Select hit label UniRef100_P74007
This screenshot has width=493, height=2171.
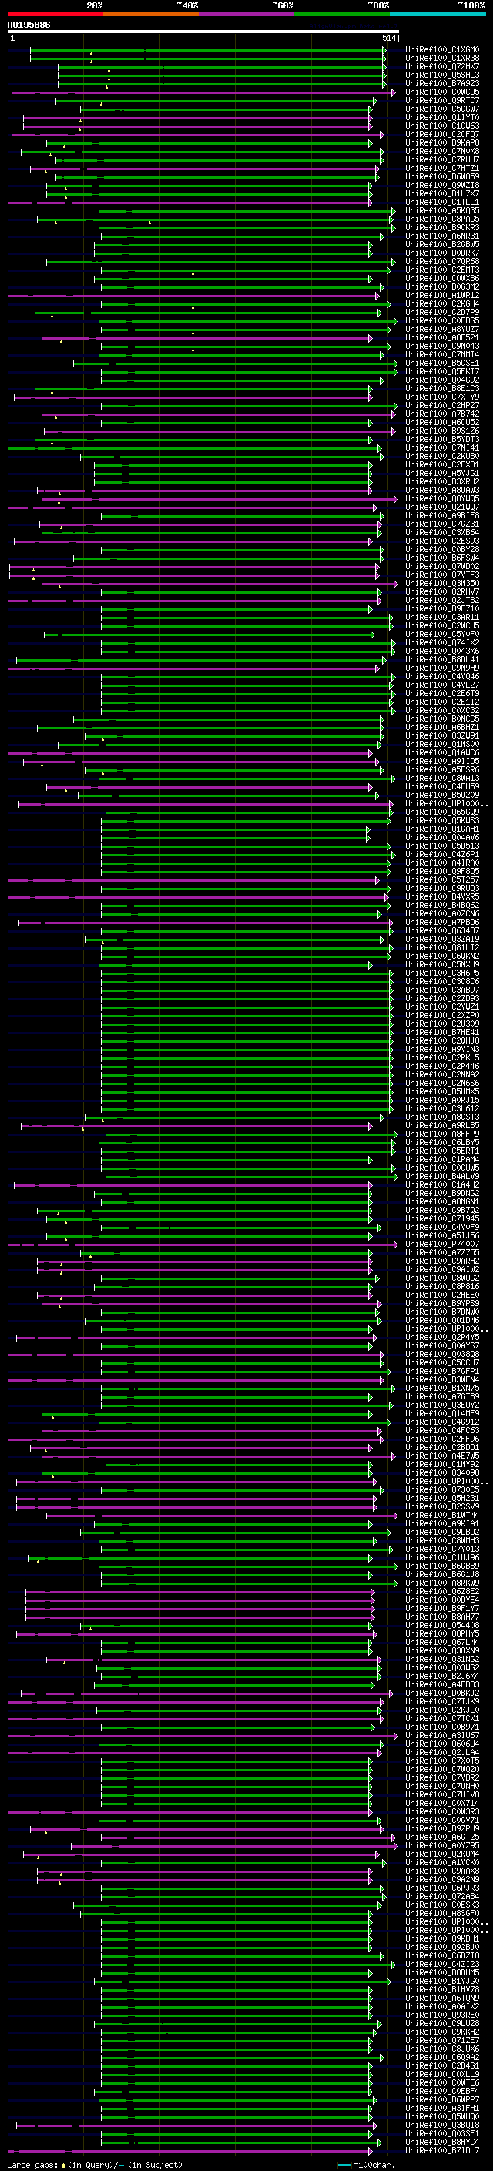442,1244
